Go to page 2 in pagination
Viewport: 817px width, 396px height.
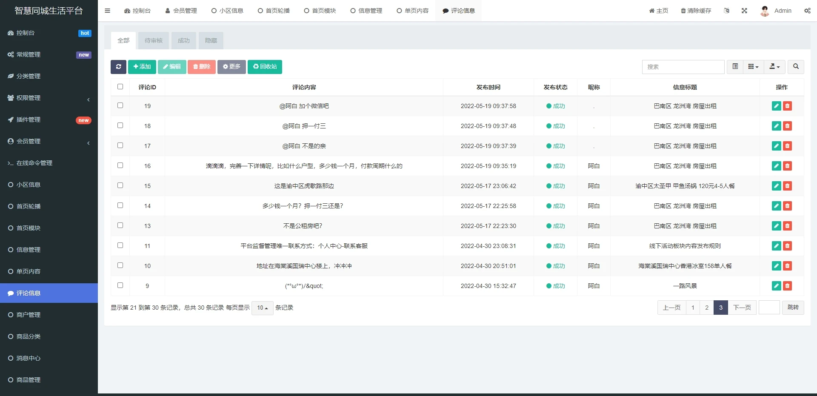click(707, 308)
